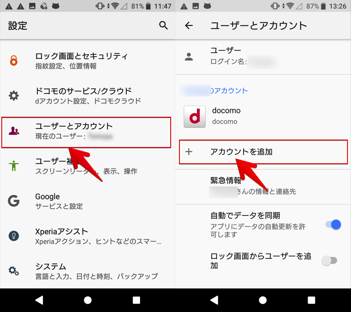Viewport: 351px width, 312px height.
Task: Enable the ロック画面からユーザーを追加 switch
Action: [329, 260]
